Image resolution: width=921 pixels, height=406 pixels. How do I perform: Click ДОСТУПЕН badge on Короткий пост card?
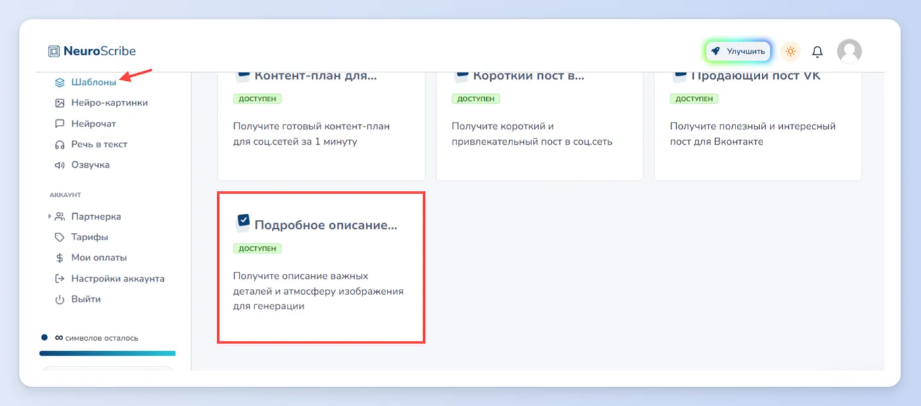[x=476, y=99]
